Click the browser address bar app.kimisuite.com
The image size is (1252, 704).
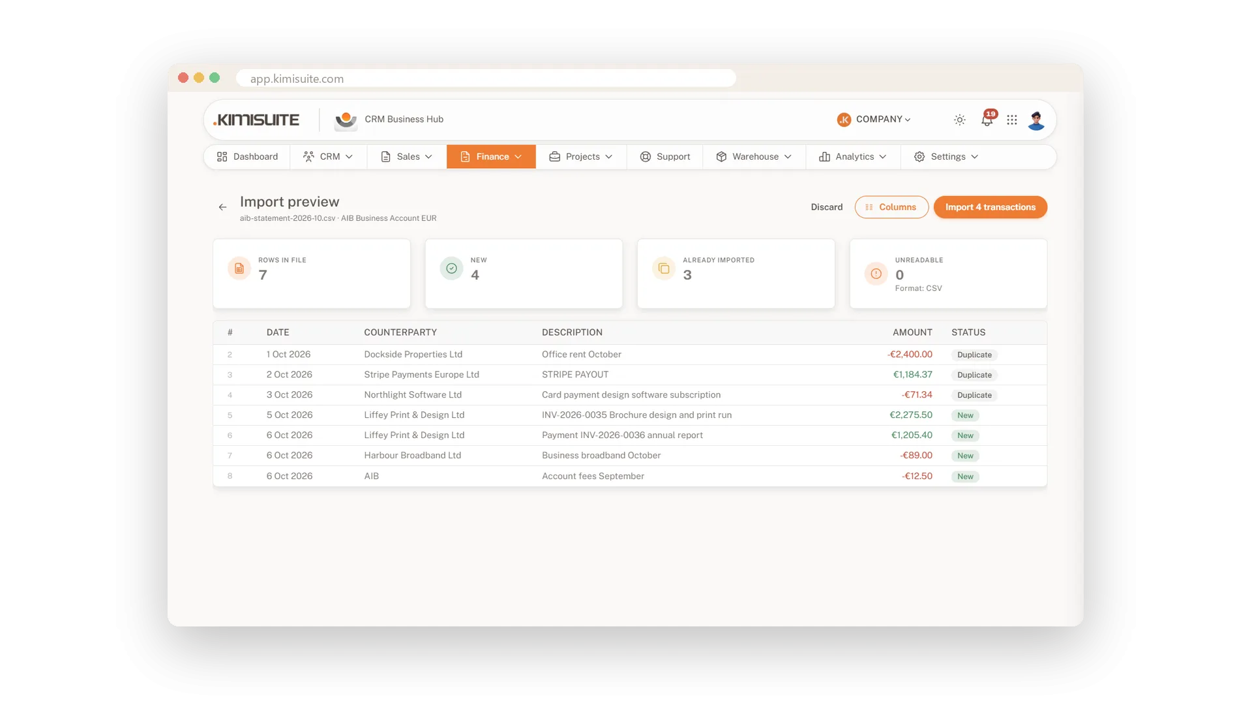click(486, 78)
